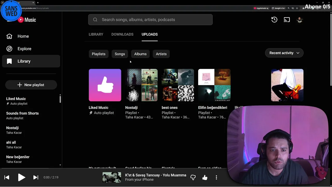Click Elifin beğendikleri card title
332x187 pixels.
pos(213,108)
